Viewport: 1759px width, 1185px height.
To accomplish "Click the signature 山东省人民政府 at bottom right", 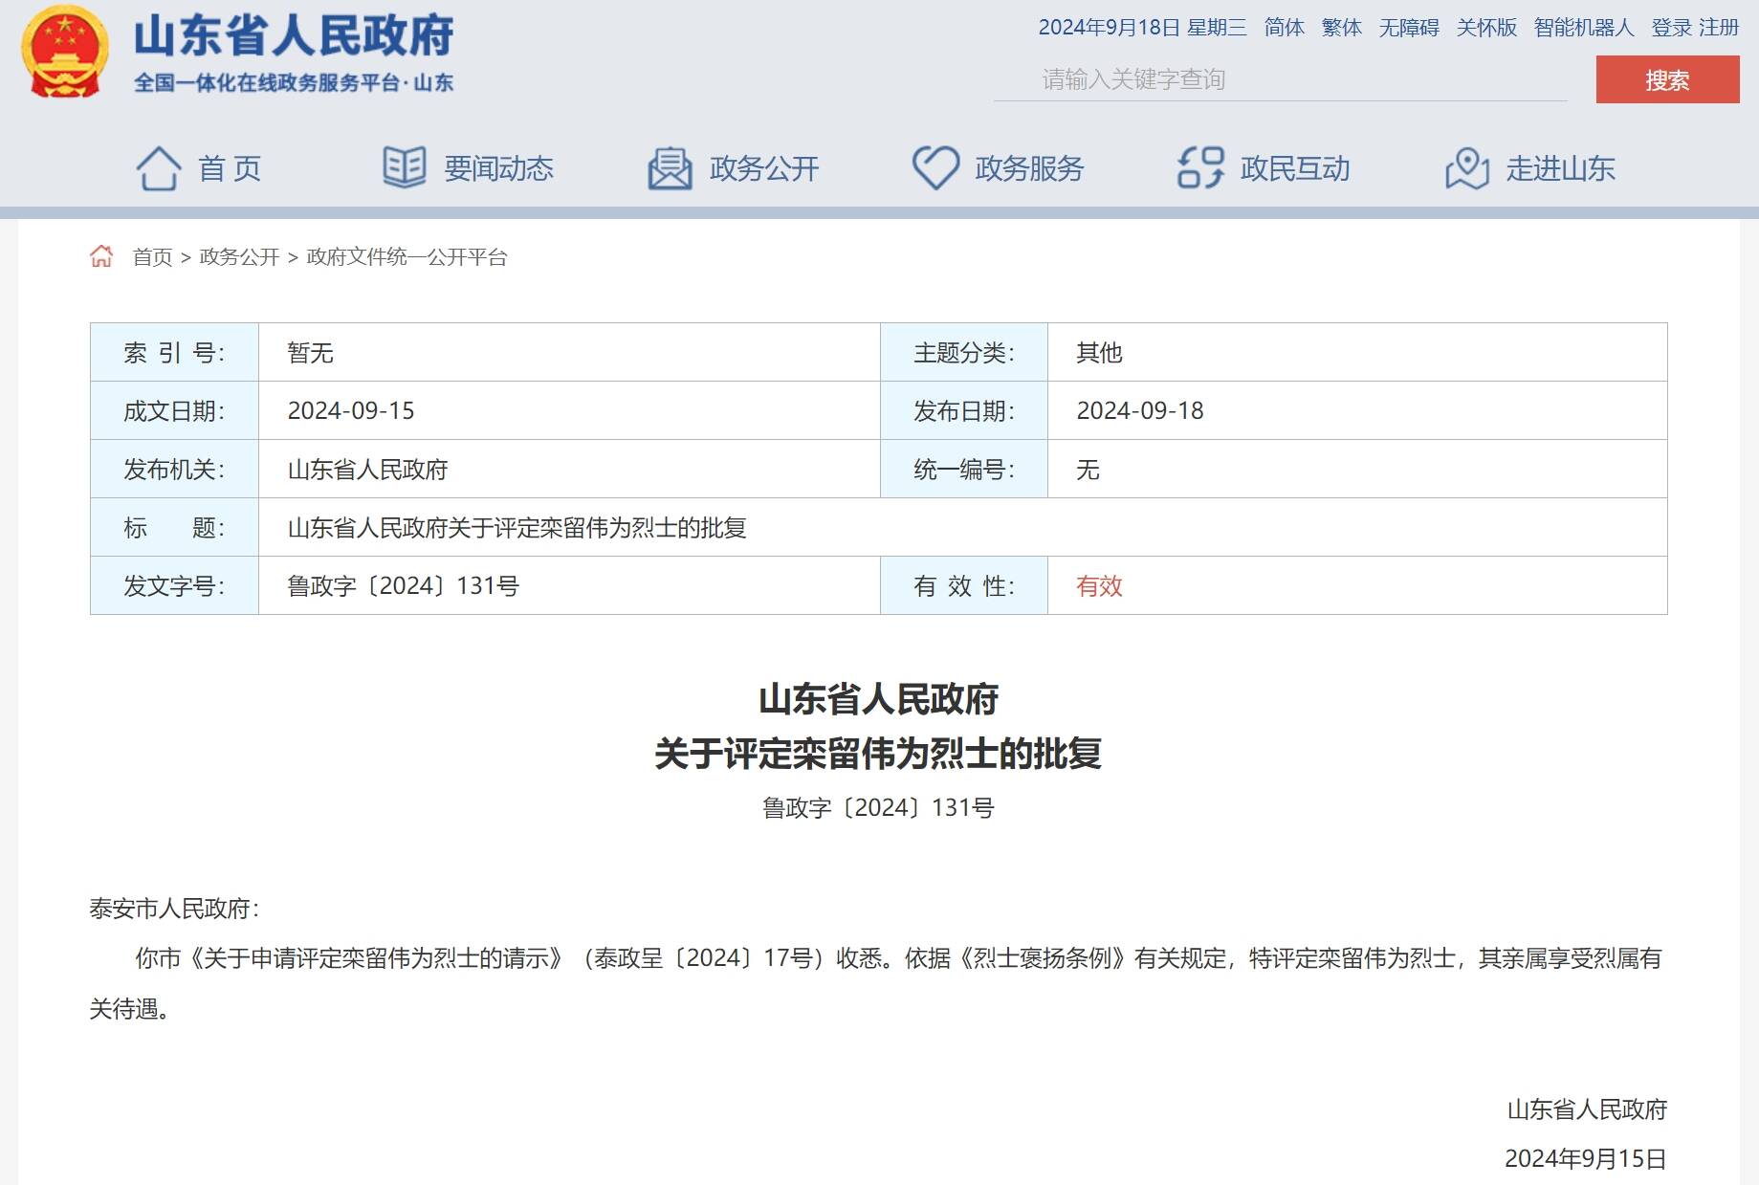I will (x=1587, y=1109).
